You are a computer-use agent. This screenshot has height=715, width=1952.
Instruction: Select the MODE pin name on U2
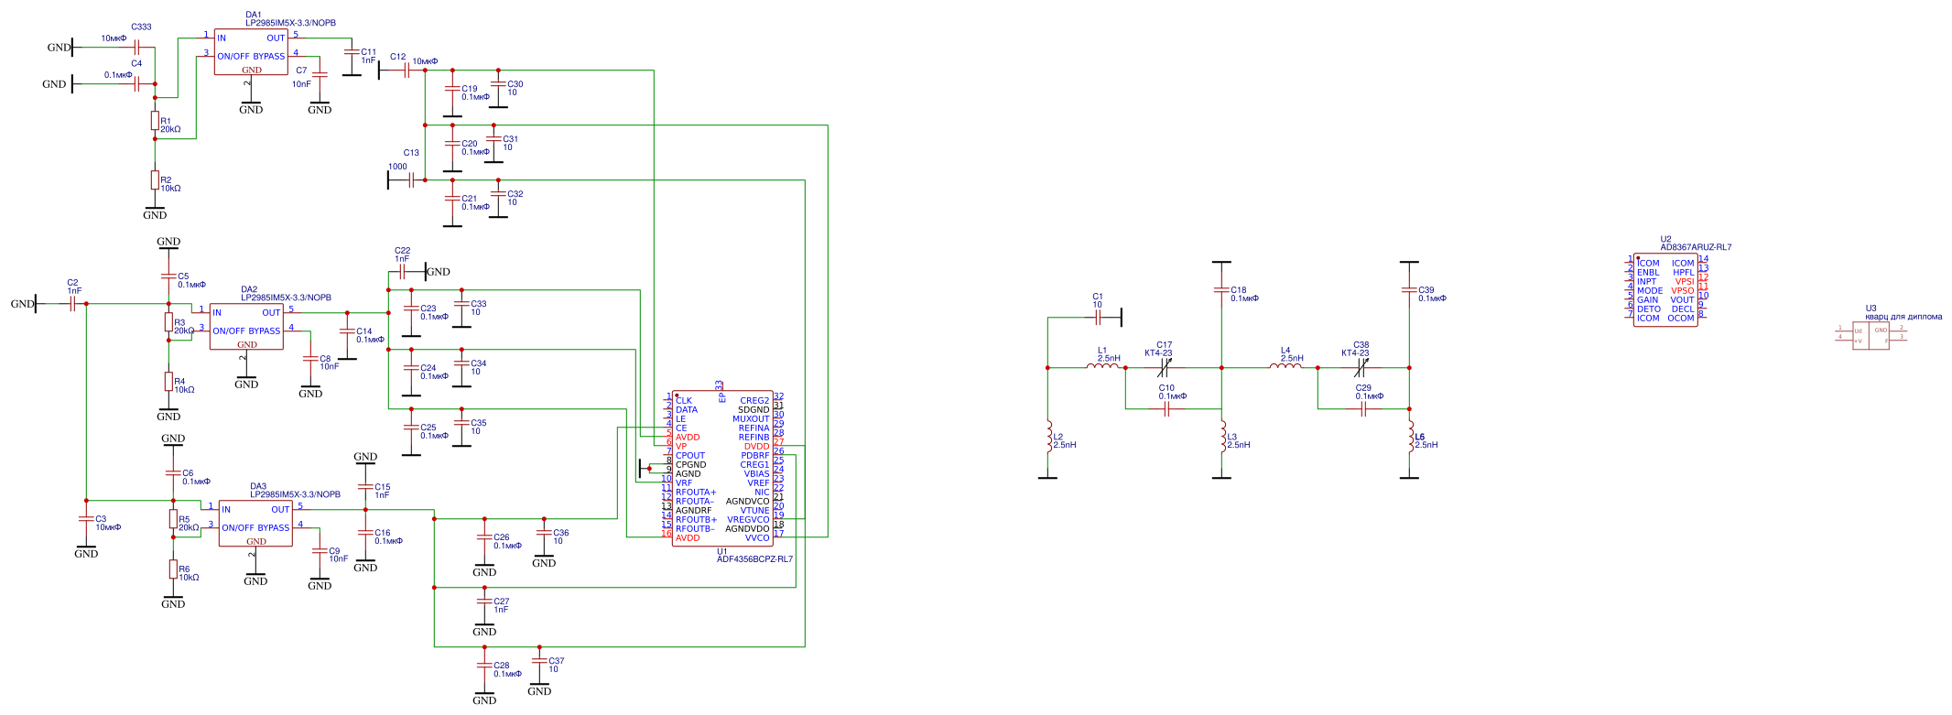(1650, 291)
